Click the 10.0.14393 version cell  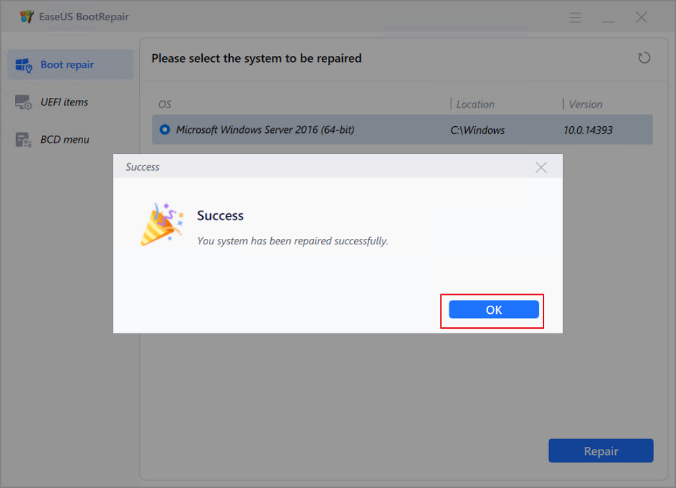(587, 130)
